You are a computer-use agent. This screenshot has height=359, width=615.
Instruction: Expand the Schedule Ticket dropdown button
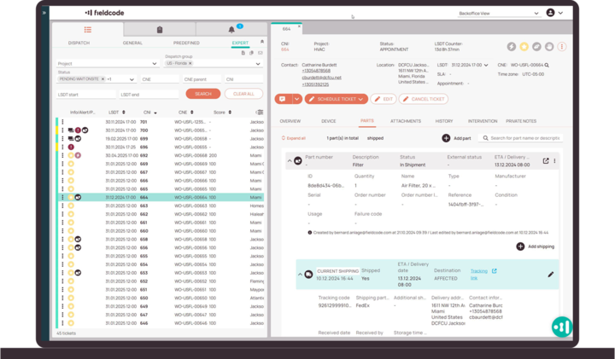tap(363, 99)
